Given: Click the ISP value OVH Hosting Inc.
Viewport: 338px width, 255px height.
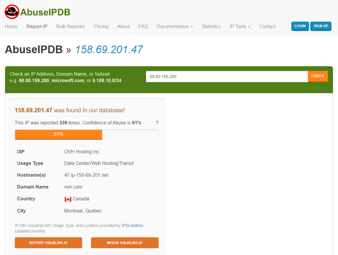Looking at the screenshot, I should pos(82,152).
